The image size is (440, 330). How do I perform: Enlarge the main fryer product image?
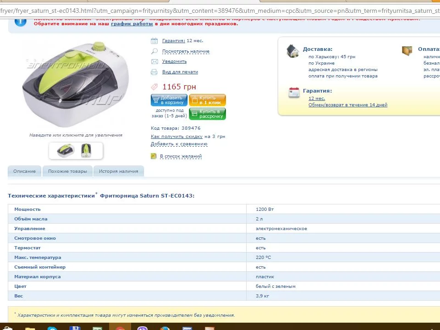point(76,84)
